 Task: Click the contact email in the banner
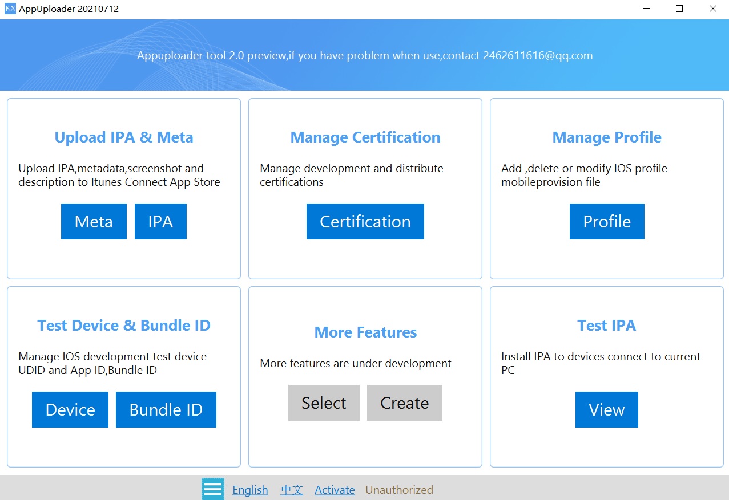click(535, 55)
